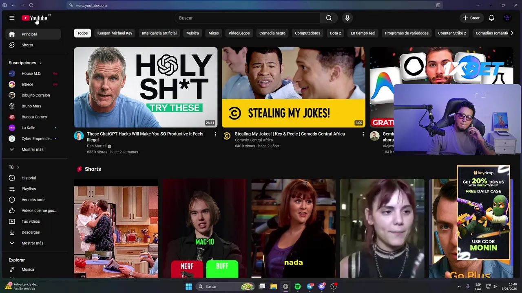The height and width of the screenshot is (293, 522).
Task: Reload the page in browser
Action: pos(31,5)
